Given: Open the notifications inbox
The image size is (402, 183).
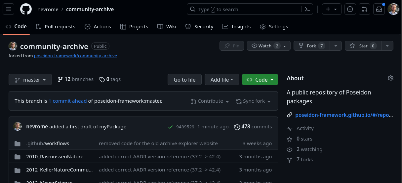Looking at the screenshot, I should click(379, 9).
